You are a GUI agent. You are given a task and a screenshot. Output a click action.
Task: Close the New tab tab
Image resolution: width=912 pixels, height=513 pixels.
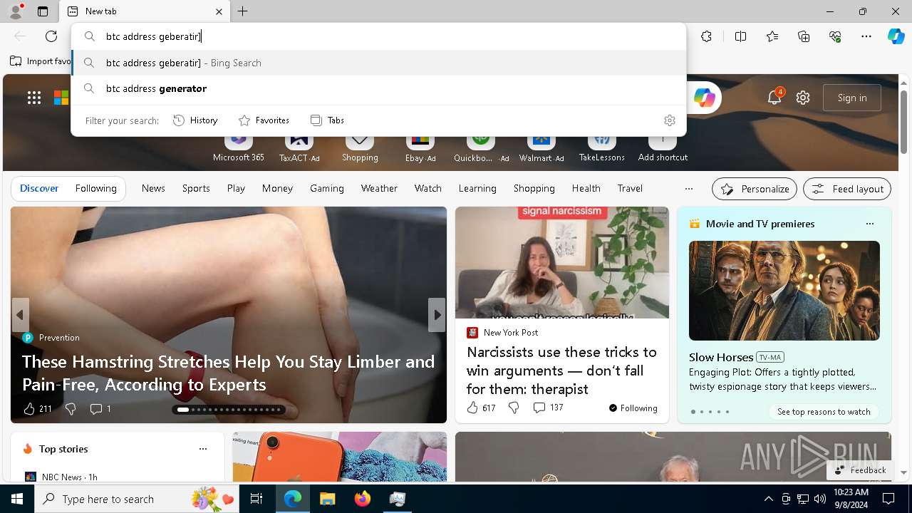(x=219, y=11)
